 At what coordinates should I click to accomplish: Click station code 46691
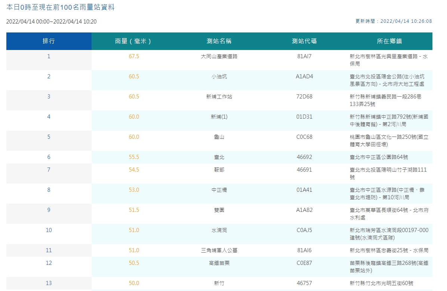tap(304, 170)
